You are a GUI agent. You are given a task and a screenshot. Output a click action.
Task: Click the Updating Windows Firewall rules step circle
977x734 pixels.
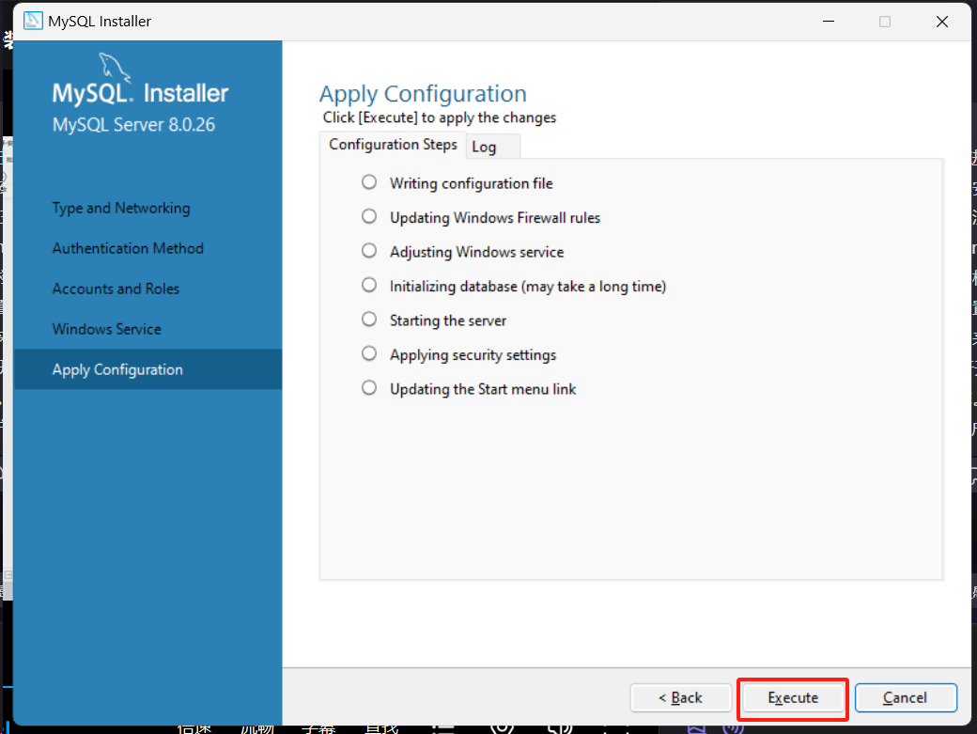click(369, 216)
